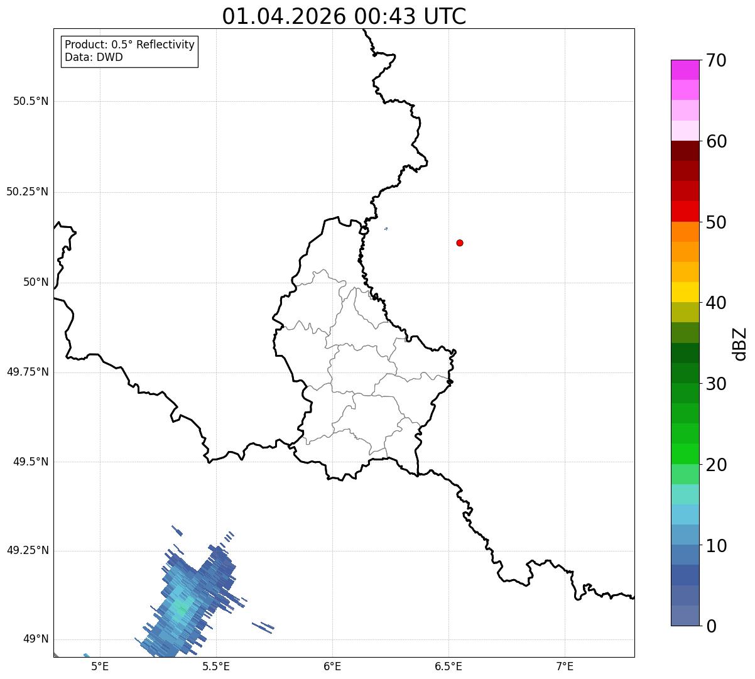Click the 49°N latitude label
The image size is (755, 679).
click(36, 639)
